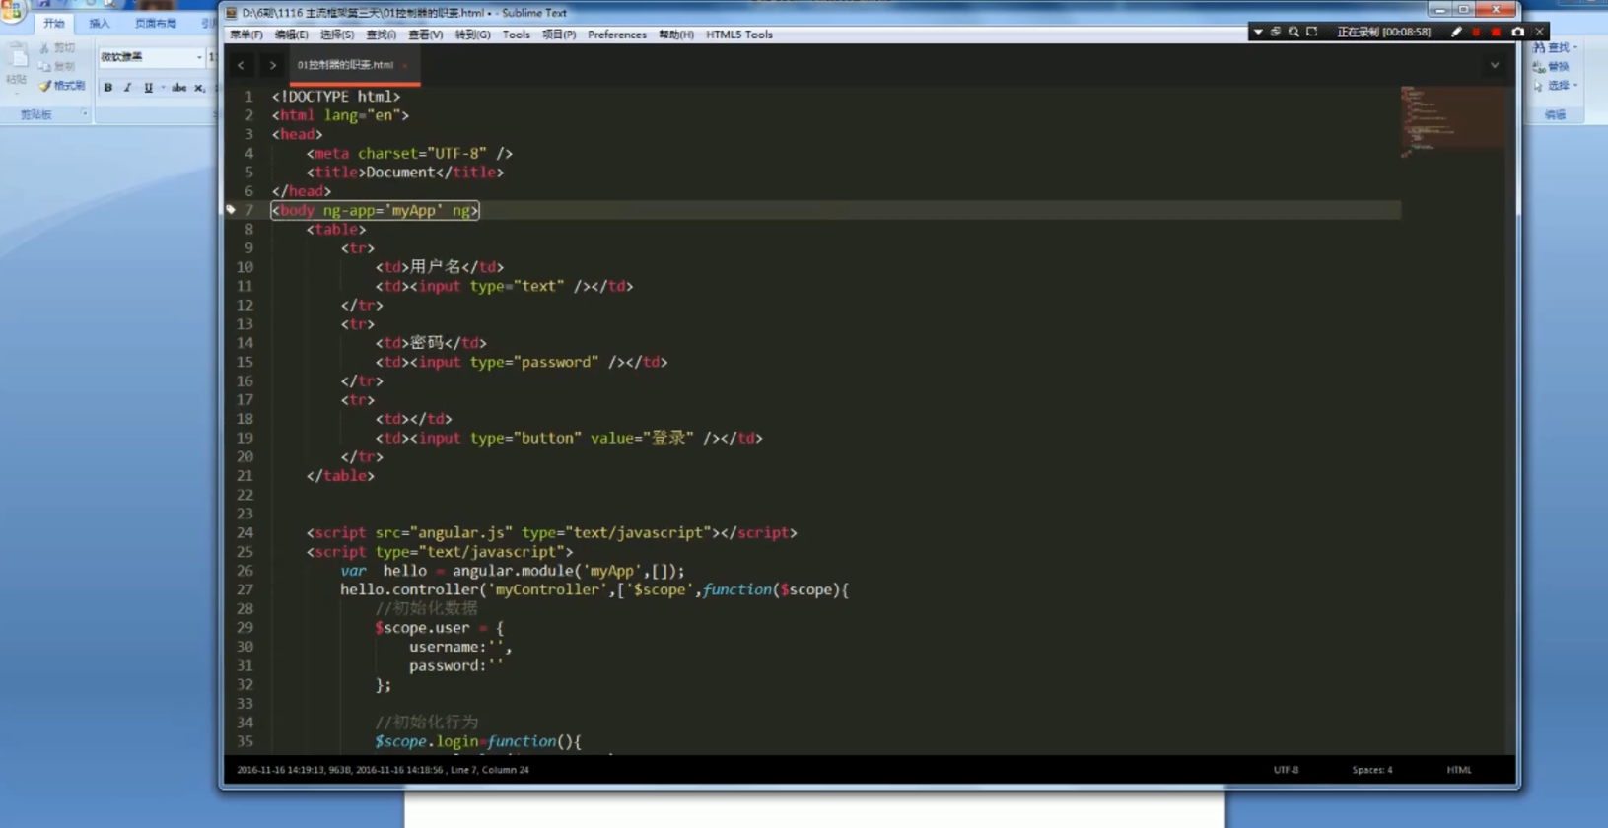Click the Sublime Text window title icon
1608x828 pixels.
[x=232, y=13]
